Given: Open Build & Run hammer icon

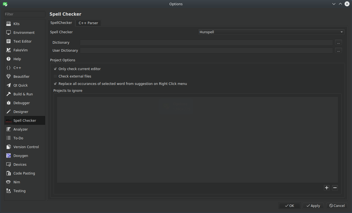Looking at the screenshot, I should click(9, 94).
